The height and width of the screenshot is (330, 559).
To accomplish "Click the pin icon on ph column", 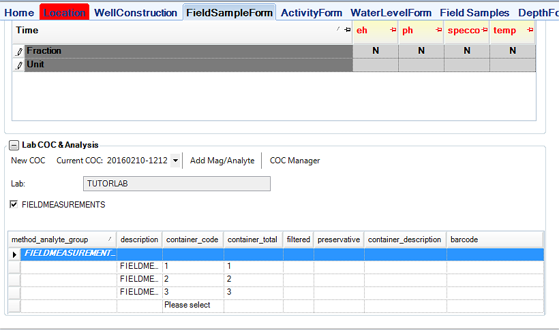I will tap(438, 30).
